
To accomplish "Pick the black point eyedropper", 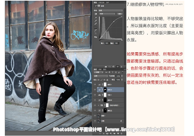I will (x=96, y=18).
